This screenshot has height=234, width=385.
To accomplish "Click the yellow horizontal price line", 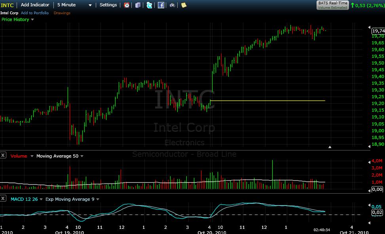I will pyautogui.click(x=267, y=101).
